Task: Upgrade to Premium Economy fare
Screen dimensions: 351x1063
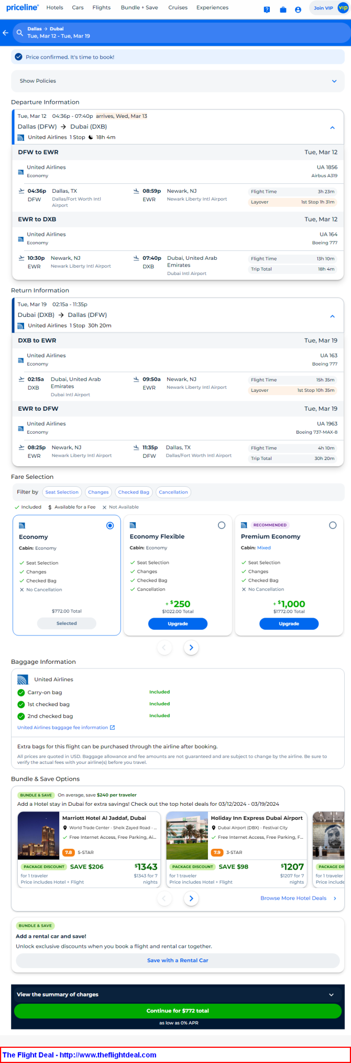Action: [289, 624]
